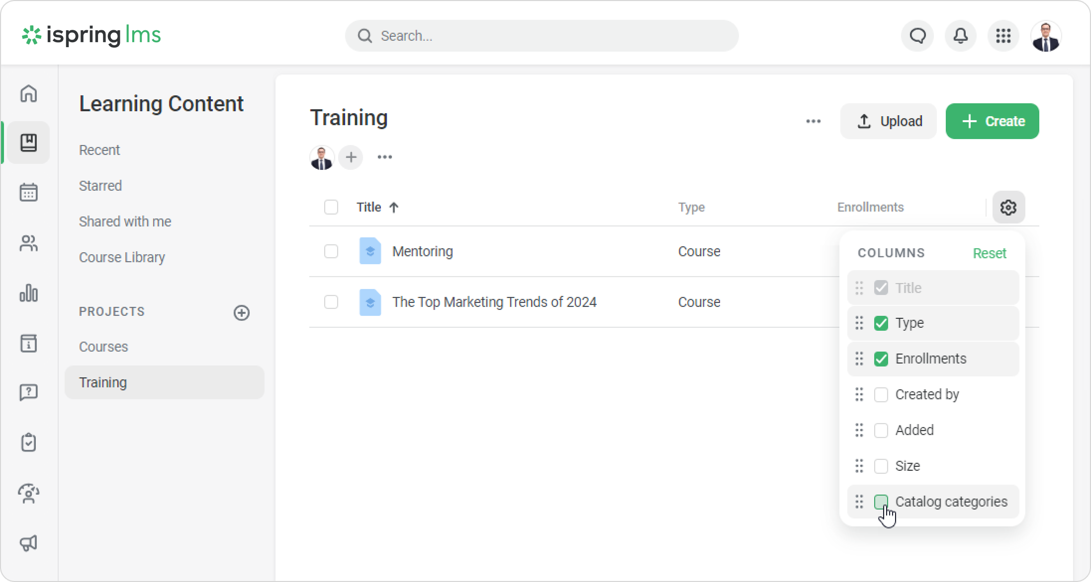Open the calendar icon in sidebar
The image size is (1091, 582).
click(28, 193)
